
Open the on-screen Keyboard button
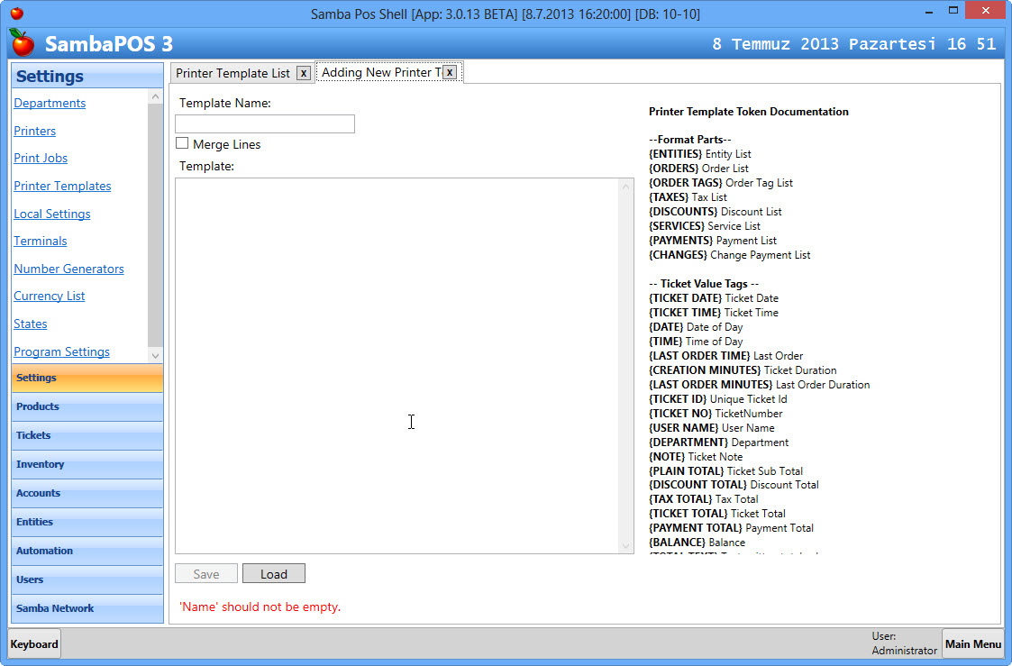tap(34, 643)
